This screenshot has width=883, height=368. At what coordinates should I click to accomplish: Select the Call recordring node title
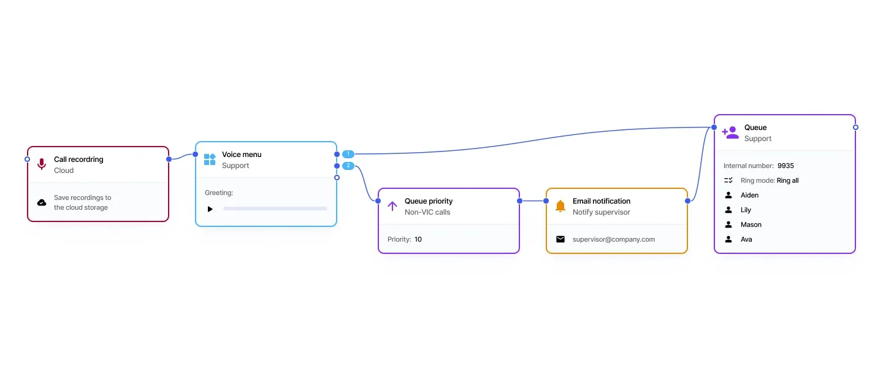click(78, 159)
